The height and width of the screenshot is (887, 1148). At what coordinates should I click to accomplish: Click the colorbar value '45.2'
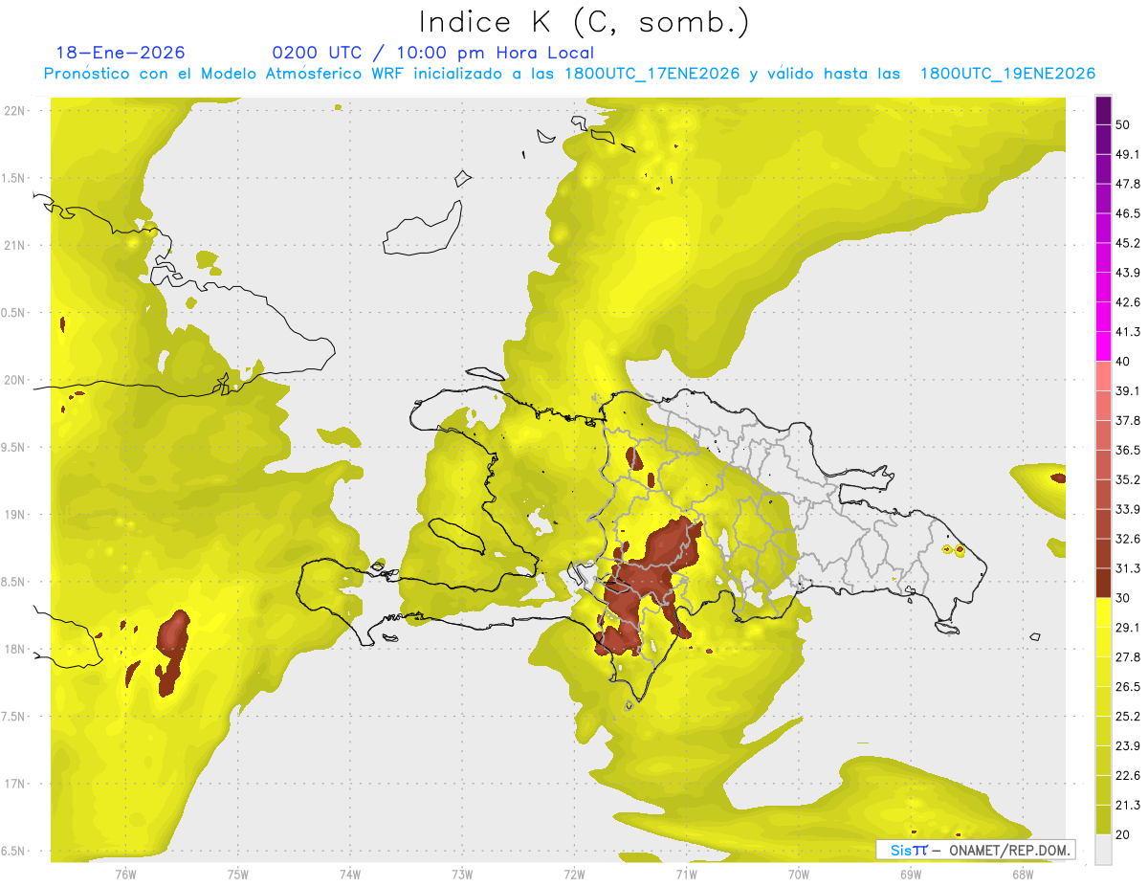tap(1128, 243)
